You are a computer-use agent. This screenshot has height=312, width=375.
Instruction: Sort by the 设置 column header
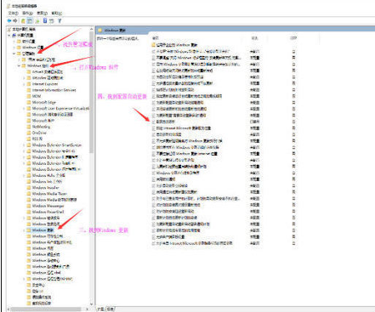pos(156,38)
